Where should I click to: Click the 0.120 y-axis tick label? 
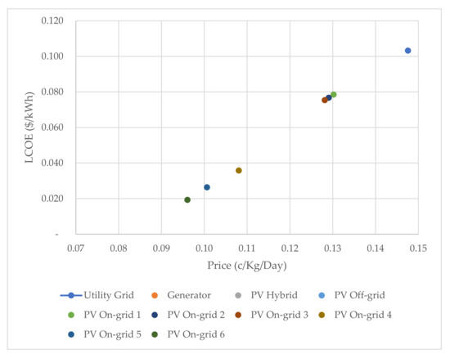click(52, 20)
